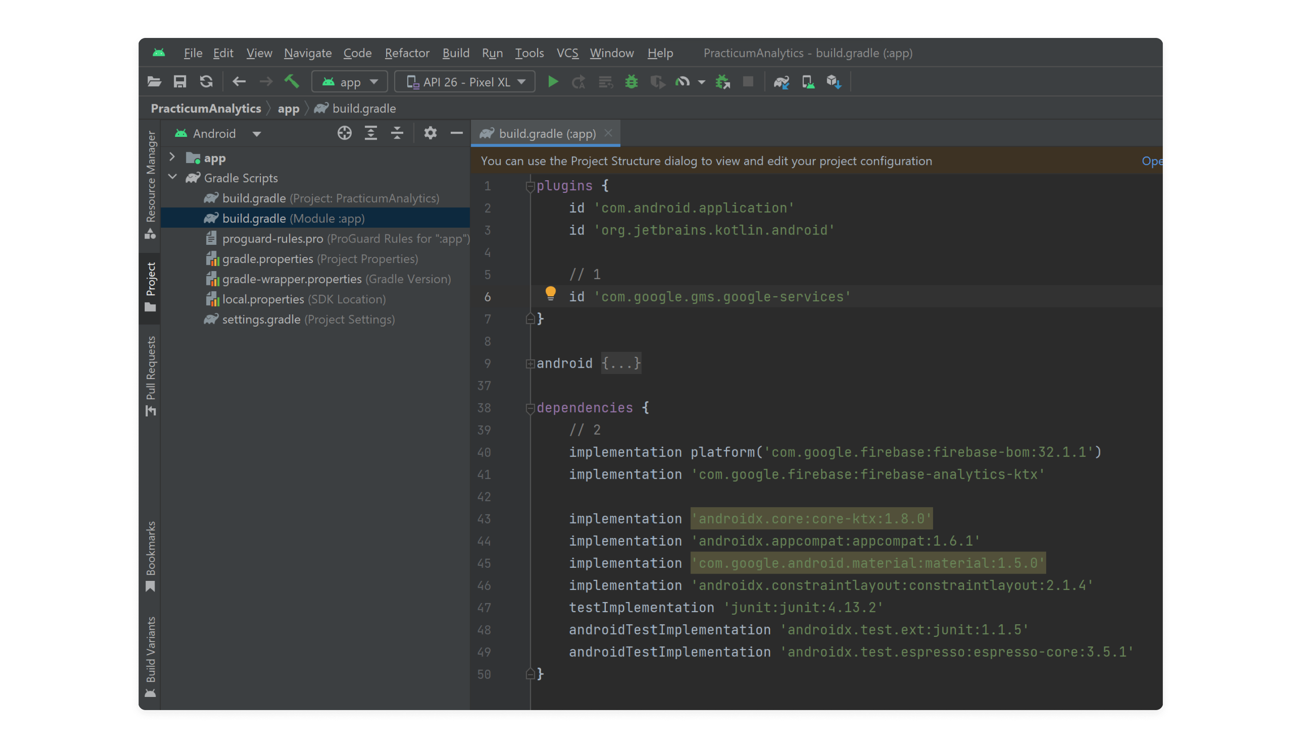Open the profiler dropdown arrow
This screenshot has height=748, width=1302.
pos(701,82)
